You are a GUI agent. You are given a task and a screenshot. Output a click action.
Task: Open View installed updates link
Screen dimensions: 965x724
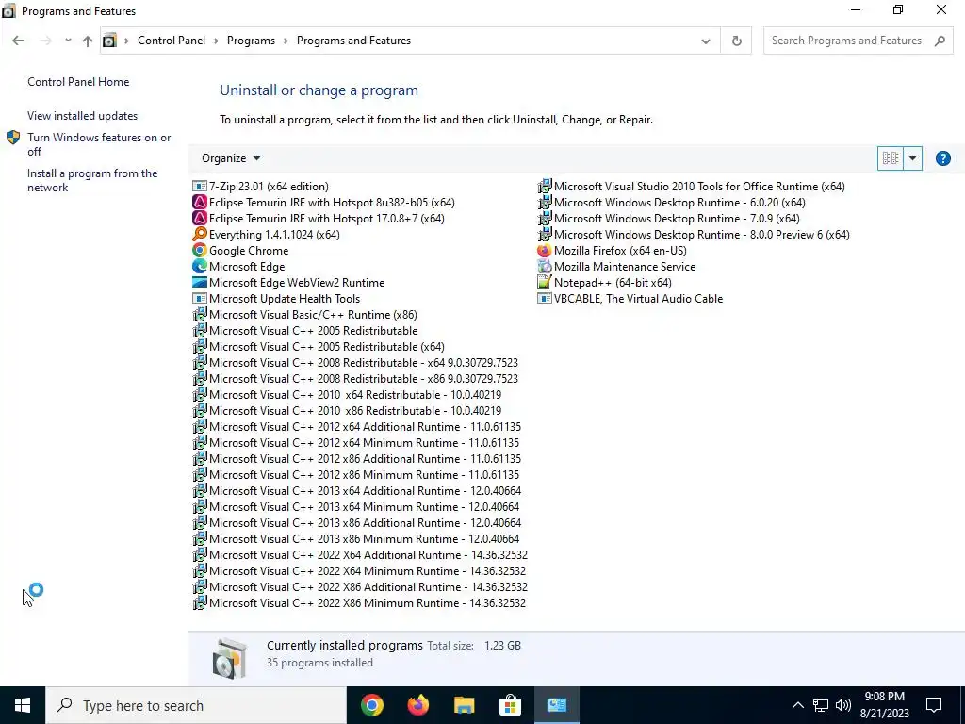tap(83, 116)
